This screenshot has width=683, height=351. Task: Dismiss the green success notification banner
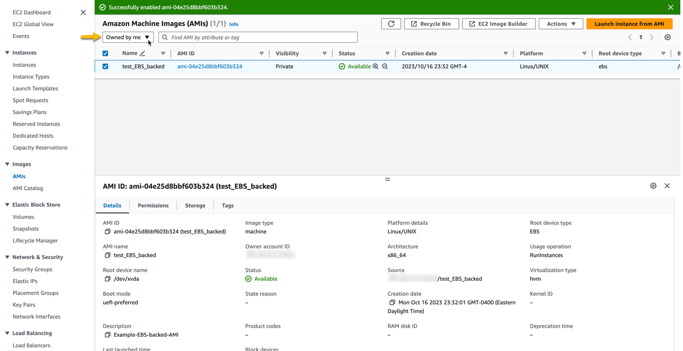point(671,7)
